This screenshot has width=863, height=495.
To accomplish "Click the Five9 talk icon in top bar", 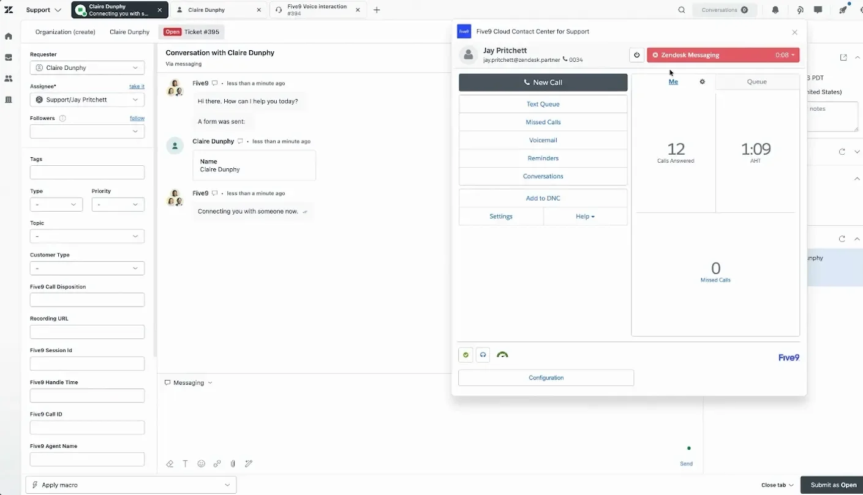I will 800,10.
